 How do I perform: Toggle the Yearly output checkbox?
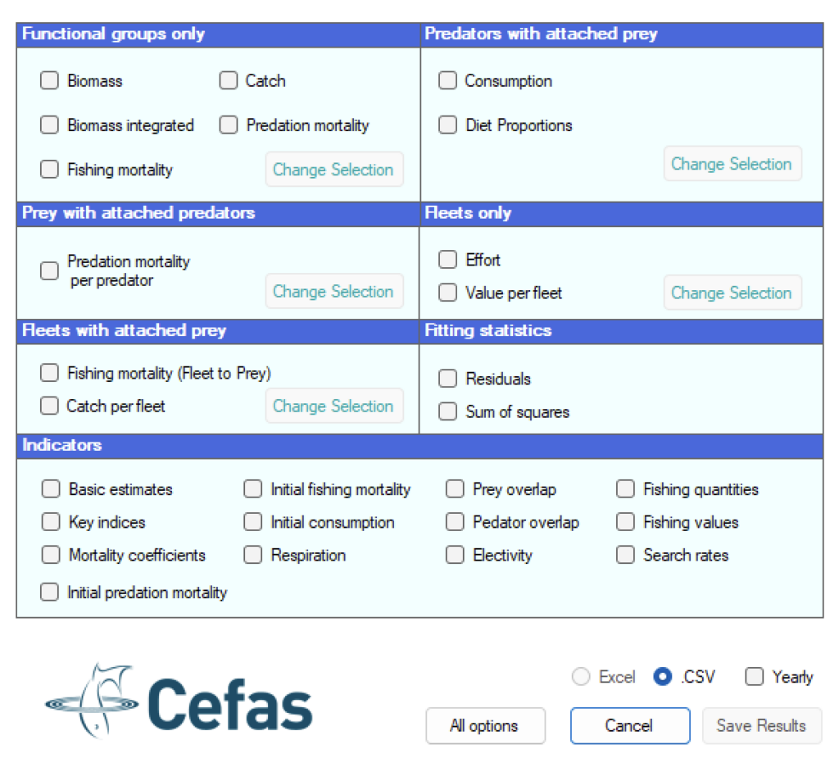tap(753, 676)
